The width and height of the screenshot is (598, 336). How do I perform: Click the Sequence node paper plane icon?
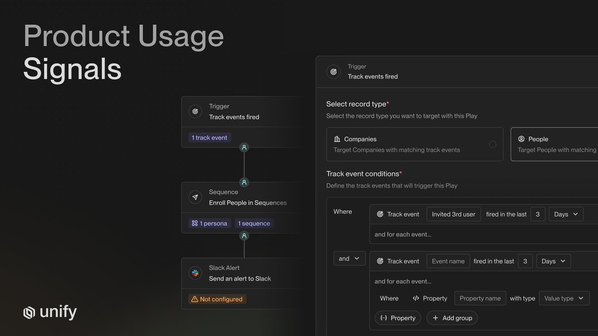(x=195, y=197)
